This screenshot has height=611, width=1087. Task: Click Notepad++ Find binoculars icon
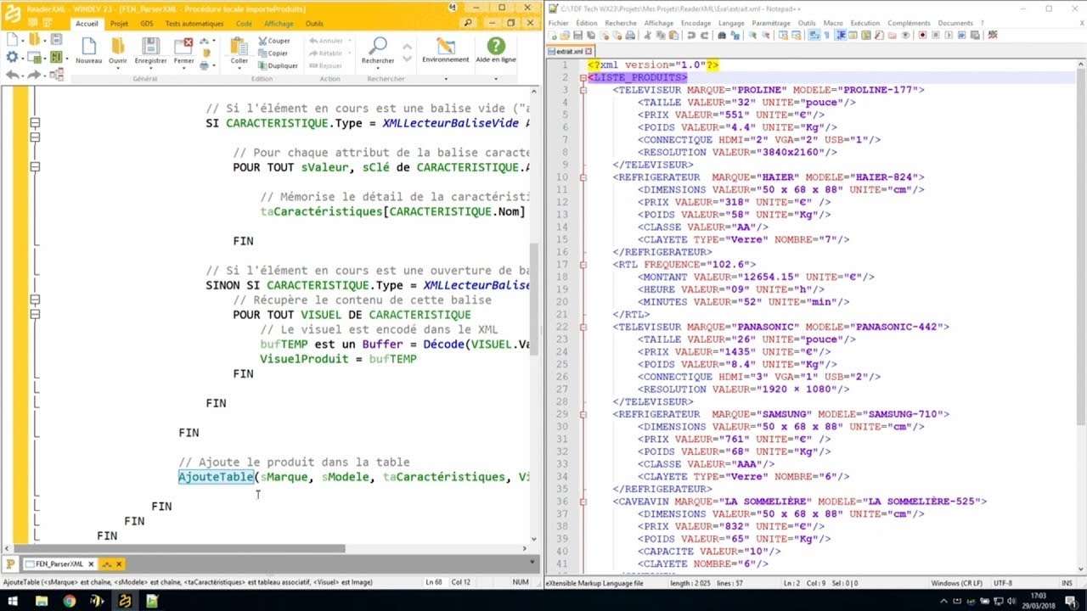coord(722,35)
